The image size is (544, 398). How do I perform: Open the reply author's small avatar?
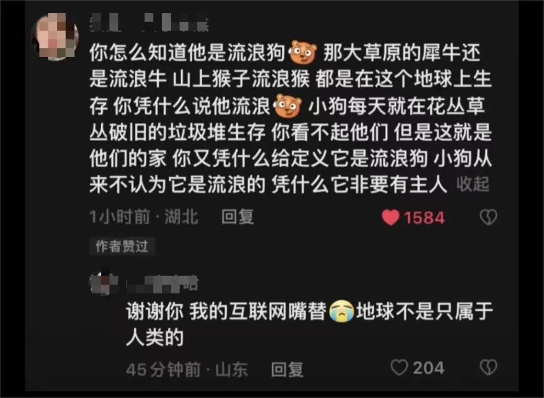point(104,283)
